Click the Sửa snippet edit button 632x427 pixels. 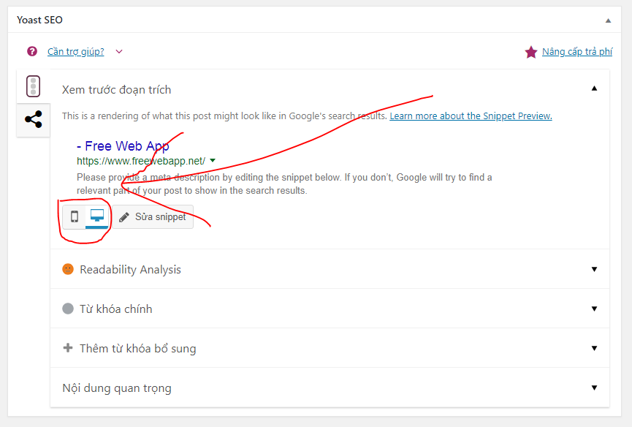click(153, 217)
